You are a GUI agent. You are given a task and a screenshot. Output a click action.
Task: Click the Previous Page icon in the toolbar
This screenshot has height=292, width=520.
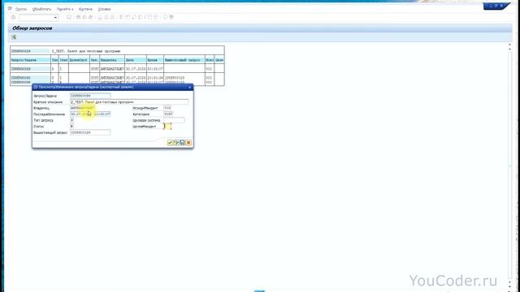(128, 17)
